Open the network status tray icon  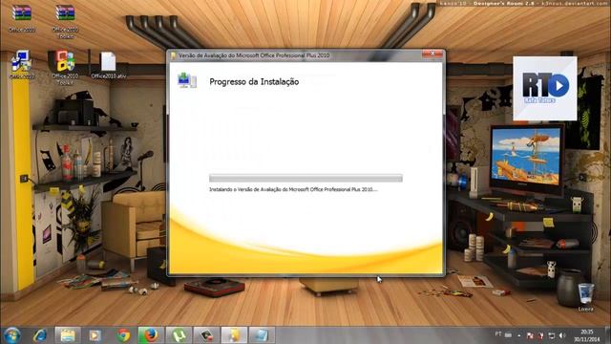552,335
